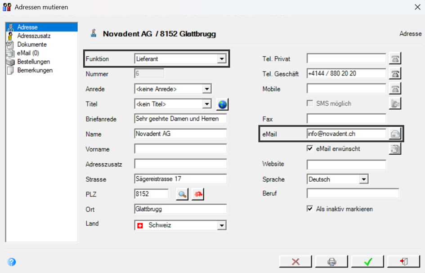The width and height of the screenshot is (425, 273).
Task: Click the send email icon next to eMail field
Action: [x=395, y=134]
